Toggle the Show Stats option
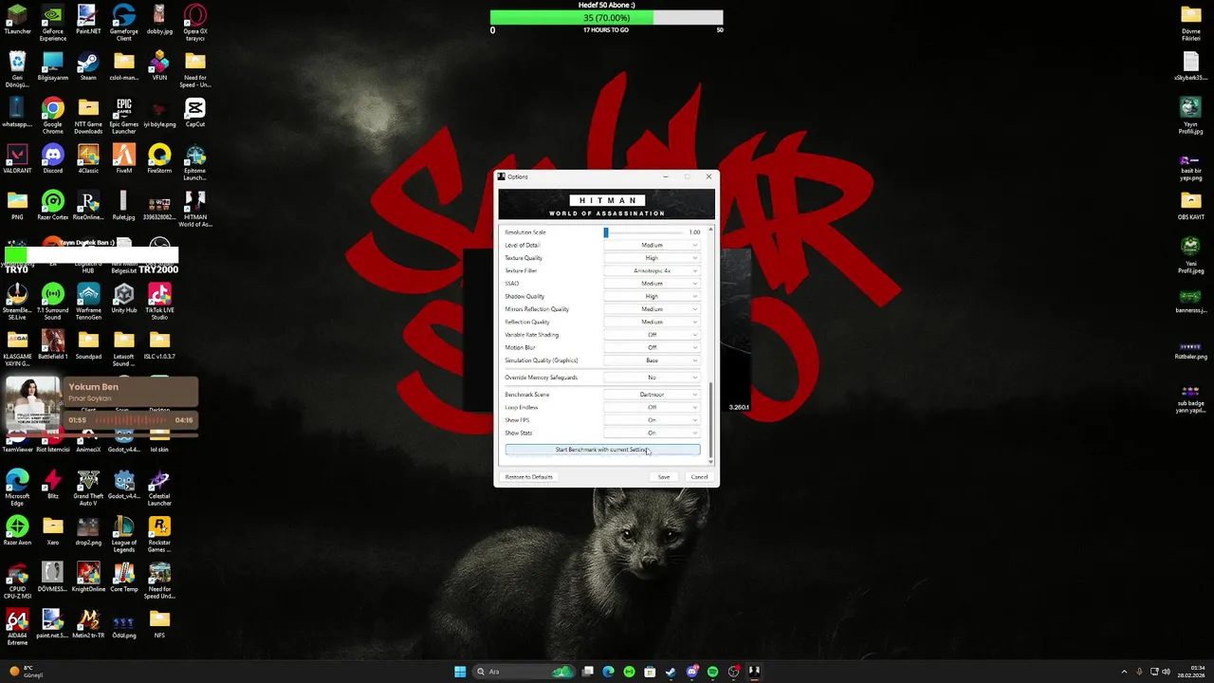The image size is (1214, 683). point(652,433)
